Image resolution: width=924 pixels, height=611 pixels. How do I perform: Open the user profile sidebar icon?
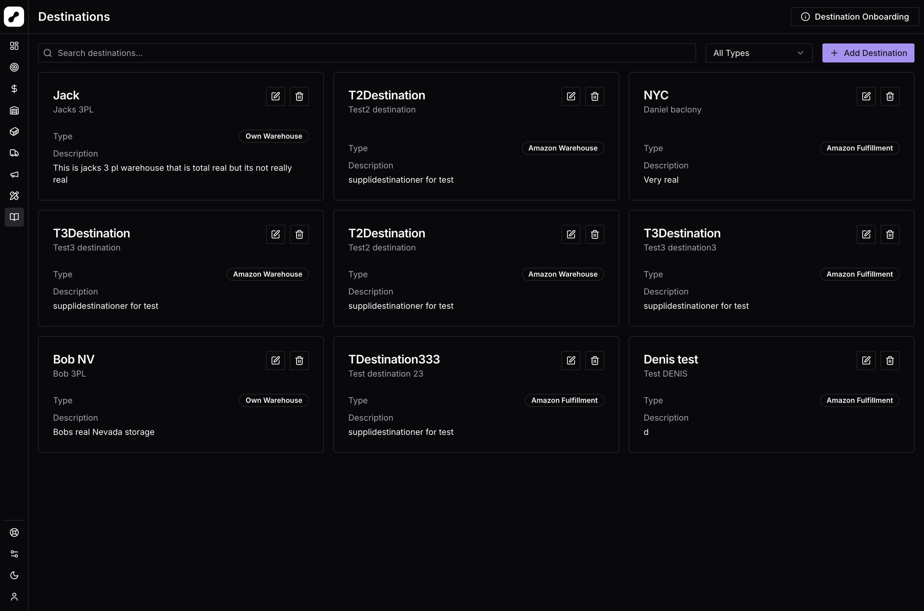pos(14,597)
